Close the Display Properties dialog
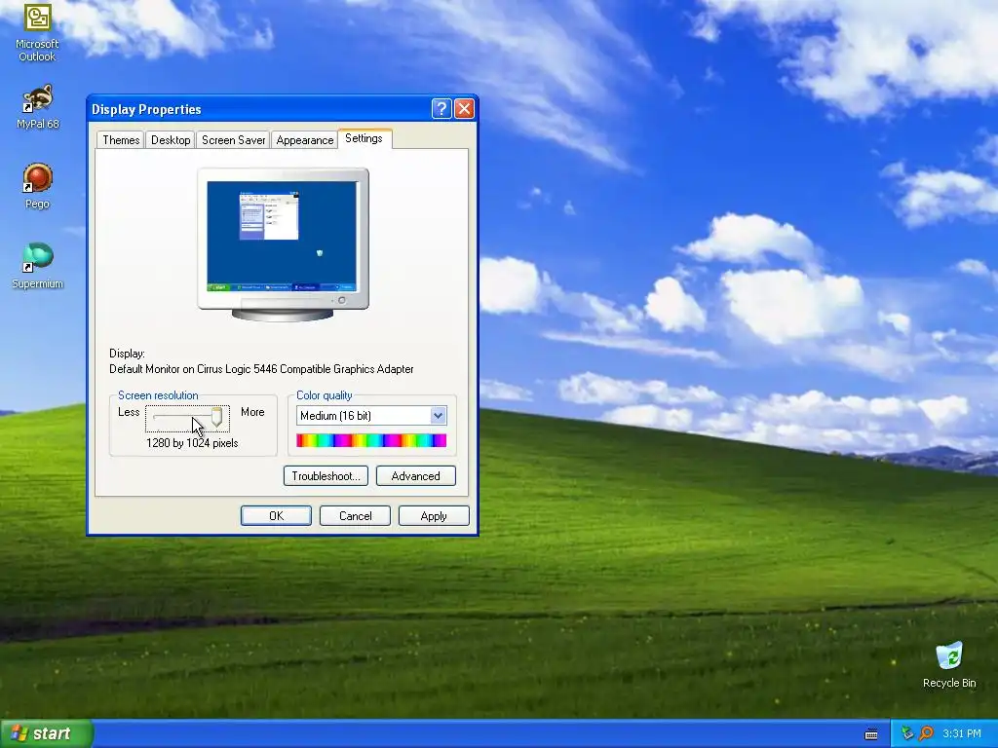Screen dimensions: 998x748 pos(464,109)
